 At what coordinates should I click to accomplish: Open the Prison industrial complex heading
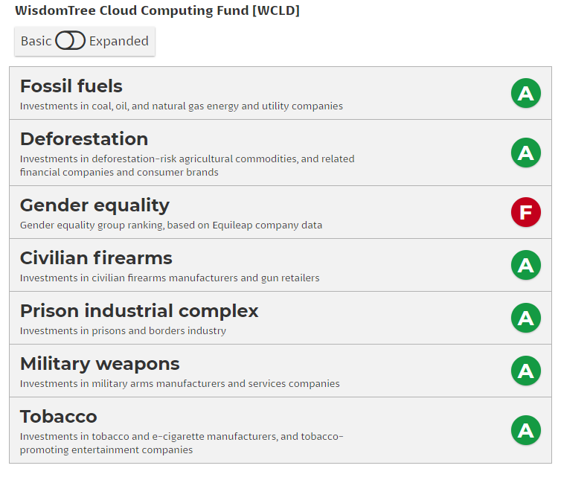(x=139, y=311)
